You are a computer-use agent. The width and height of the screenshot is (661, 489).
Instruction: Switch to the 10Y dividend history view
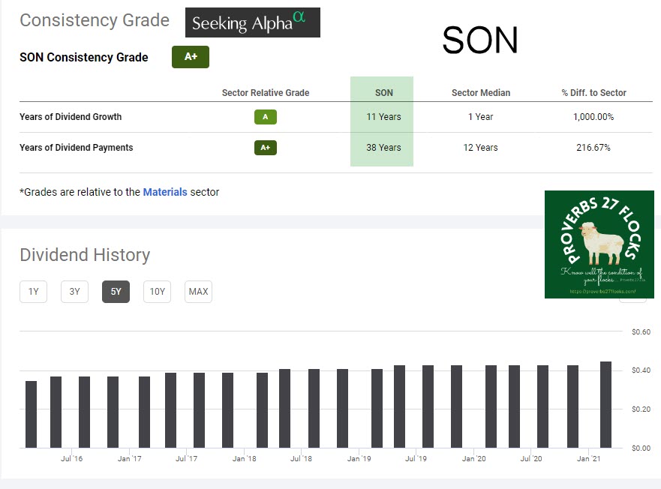click(x=157, y=292)
